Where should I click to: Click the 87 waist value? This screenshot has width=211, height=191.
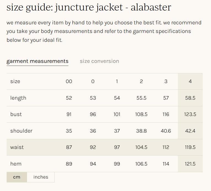point(69,147)
